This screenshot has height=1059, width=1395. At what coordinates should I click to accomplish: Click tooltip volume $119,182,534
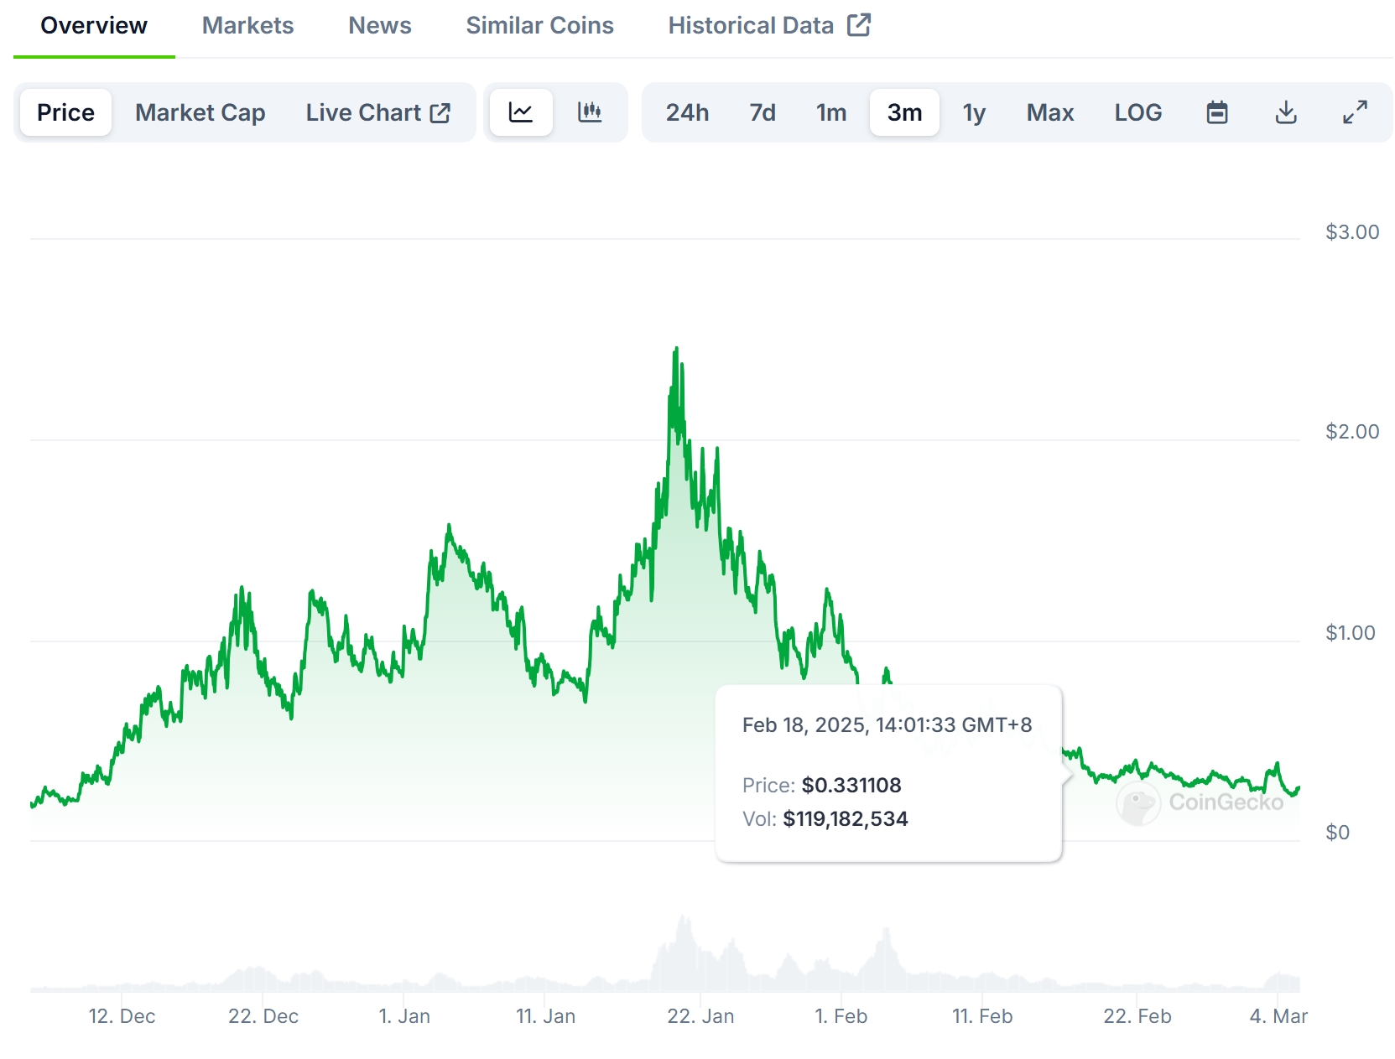(x=846, y=819)
